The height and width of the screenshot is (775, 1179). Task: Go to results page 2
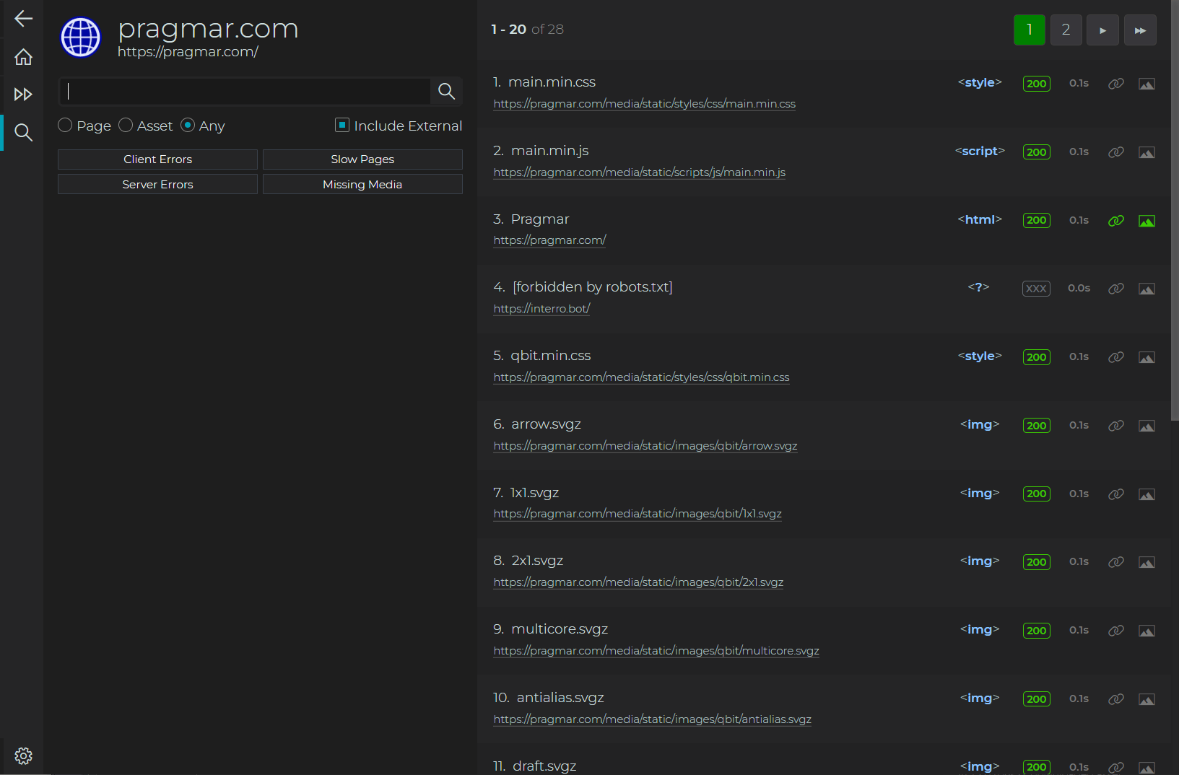(x=1066, y=30)
